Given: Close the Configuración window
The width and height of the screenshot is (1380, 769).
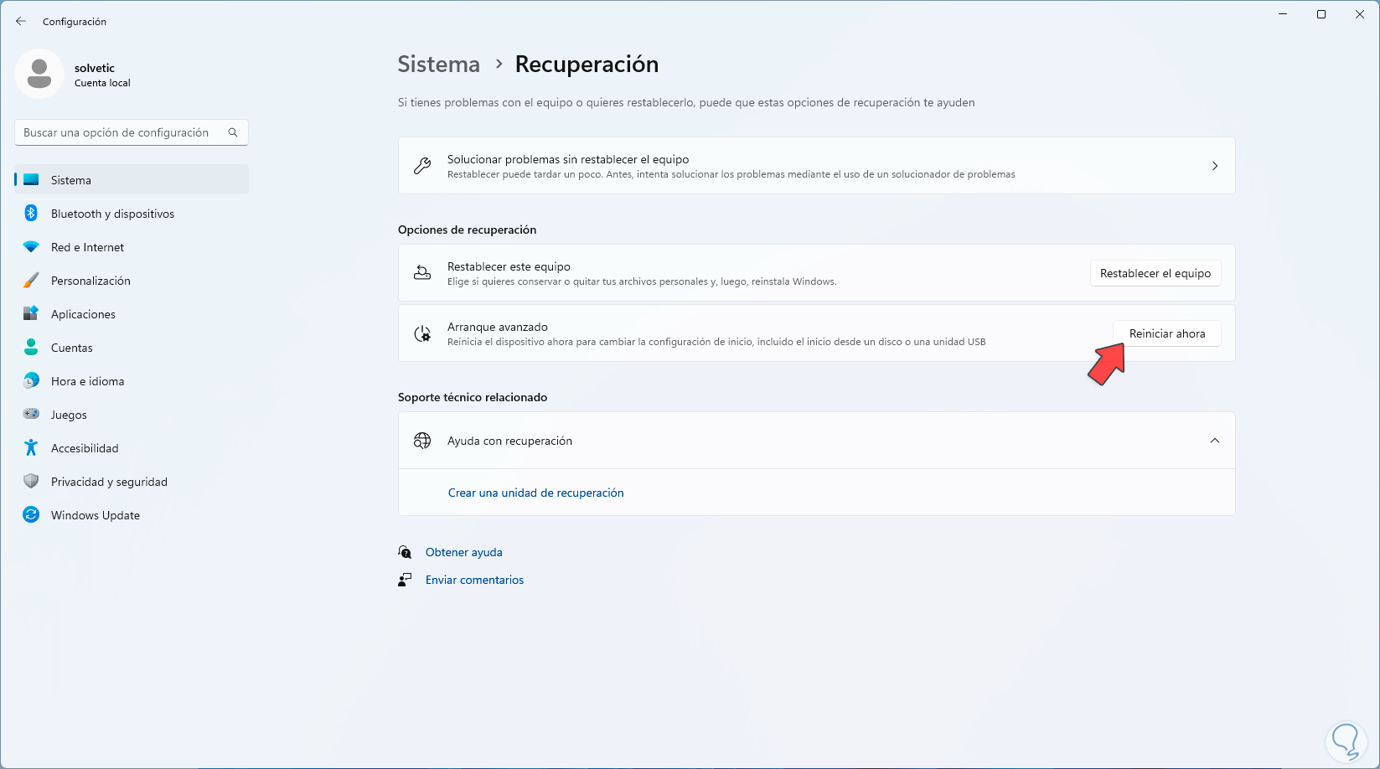Looking at the screenshot, I should (1360, 14).
